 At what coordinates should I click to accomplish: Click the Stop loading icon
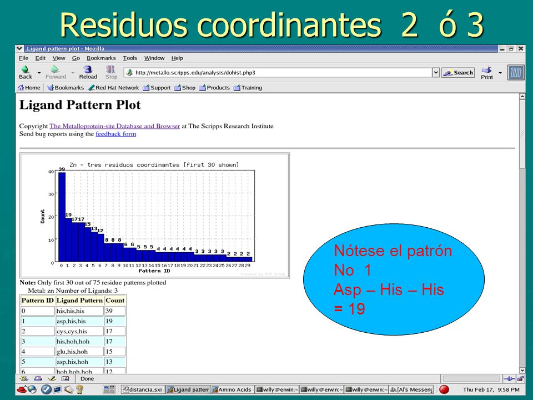110,69
